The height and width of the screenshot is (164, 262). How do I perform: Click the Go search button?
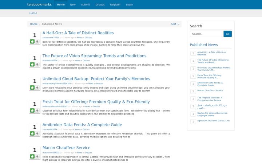click(x=227, y=34)
